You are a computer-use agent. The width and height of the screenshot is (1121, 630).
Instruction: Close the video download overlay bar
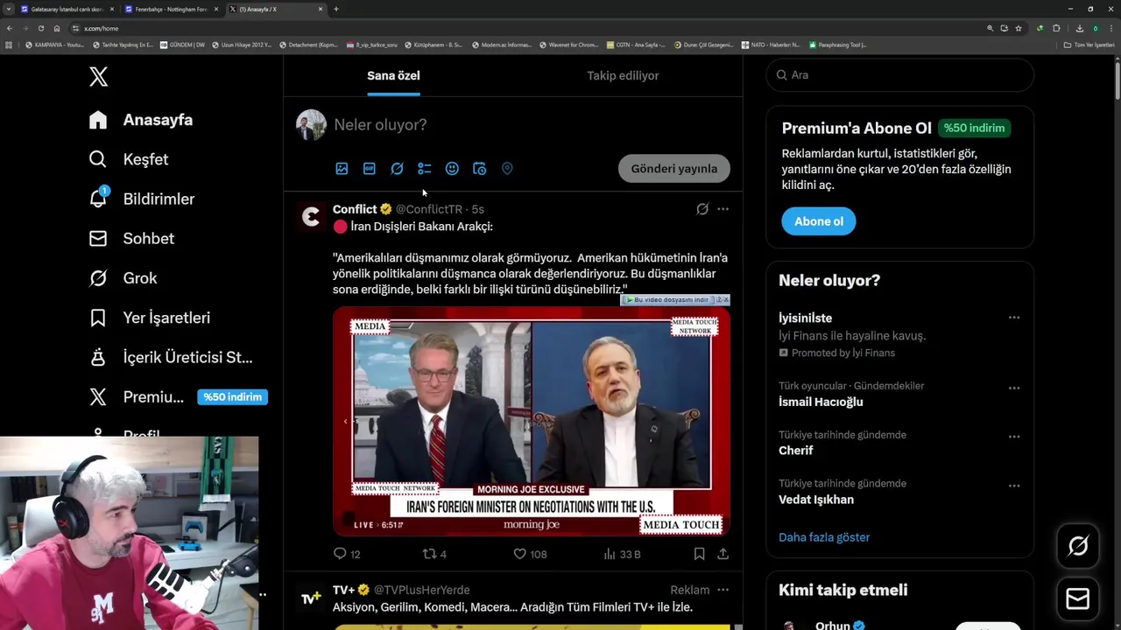click(x=725, y=300)
